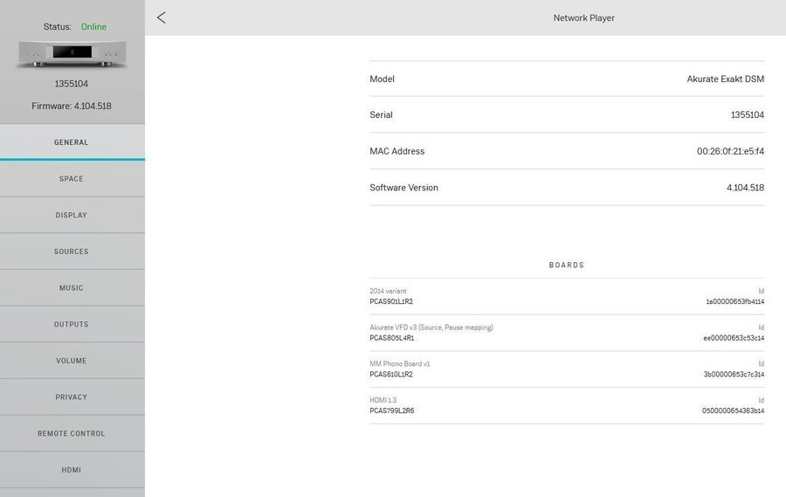This screenshot has width=786, height=497.
Task: Click the Model Akurate Exakt DSM row
Action: click(566, 79)
